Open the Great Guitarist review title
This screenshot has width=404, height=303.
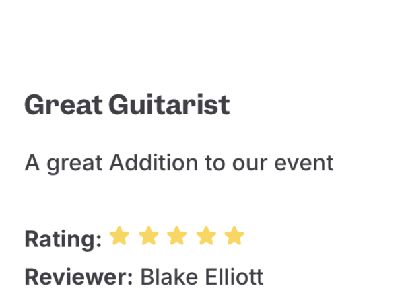[127, 104]
